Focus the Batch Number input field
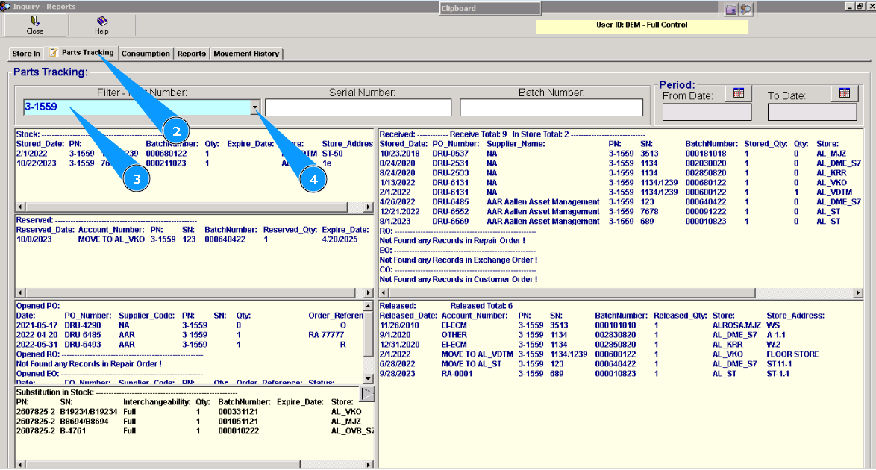Viewport: 876px width, 470px height. tap(551, 107)
